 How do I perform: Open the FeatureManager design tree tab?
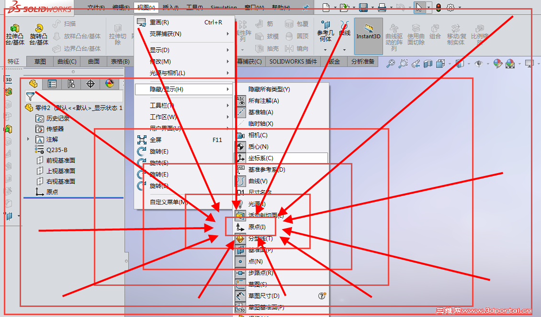pos(33,84)
